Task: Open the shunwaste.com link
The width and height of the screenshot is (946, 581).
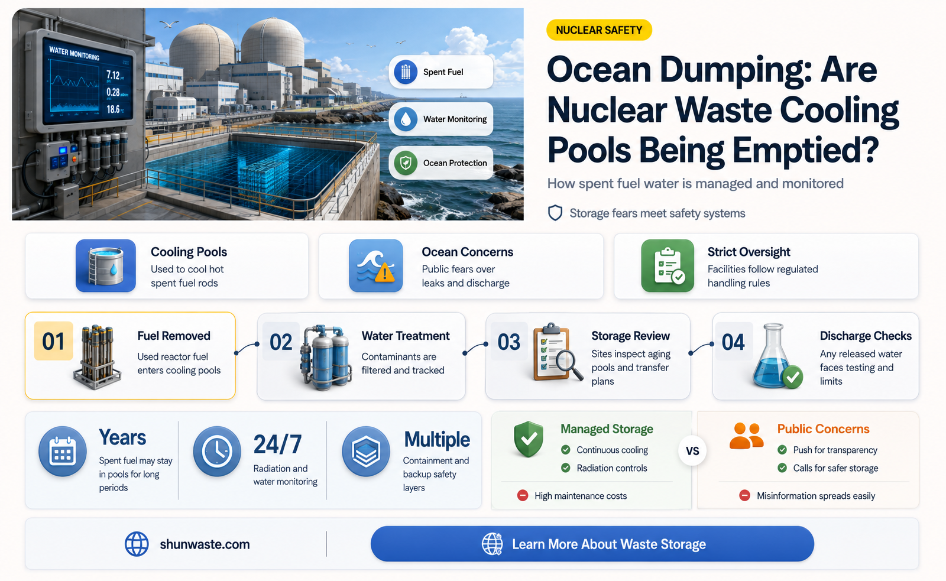Action: [x=205, y=544]
